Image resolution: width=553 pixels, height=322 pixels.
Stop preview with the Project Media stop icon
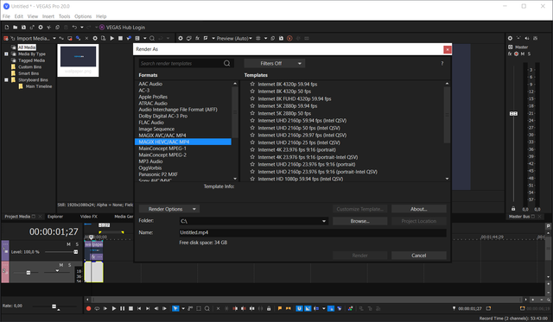click(120, 38)
